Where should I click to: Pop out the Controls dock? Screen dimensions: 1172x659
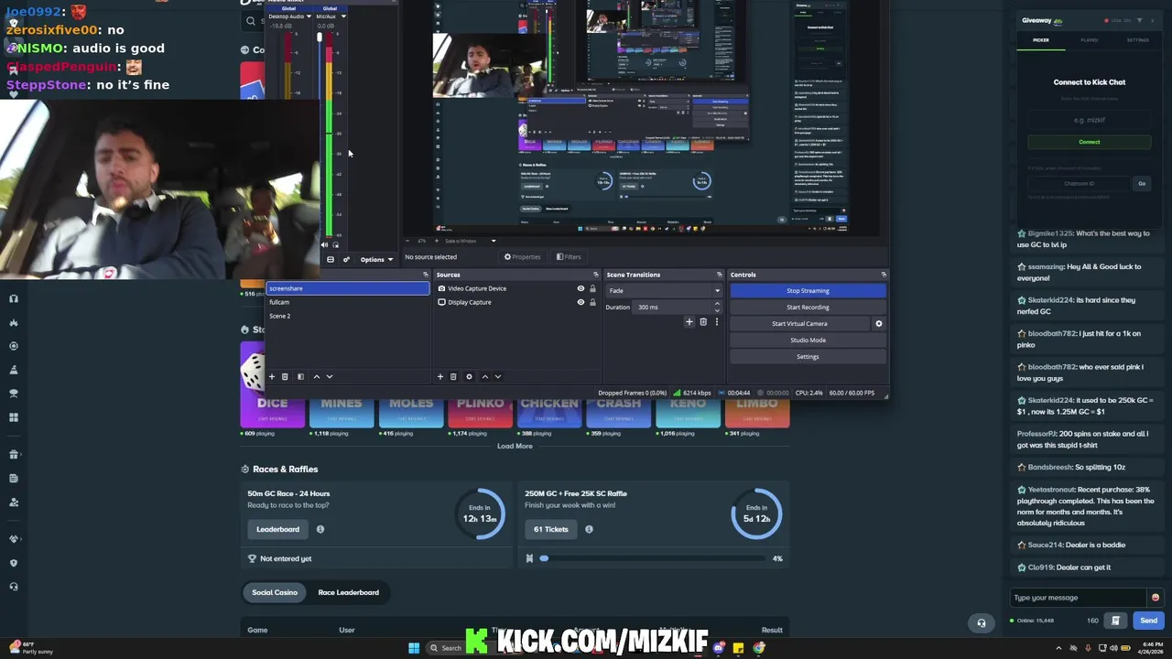coord(884,275)
